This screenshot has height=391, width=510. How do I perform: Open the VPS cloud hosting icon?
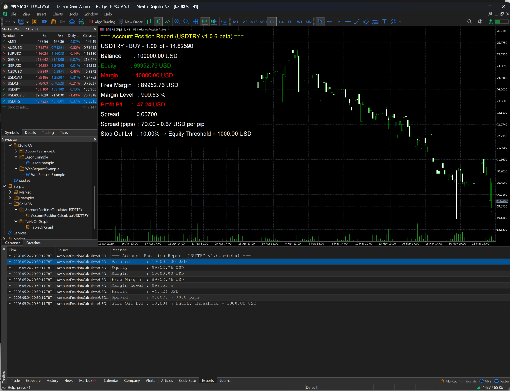point(72,22)
